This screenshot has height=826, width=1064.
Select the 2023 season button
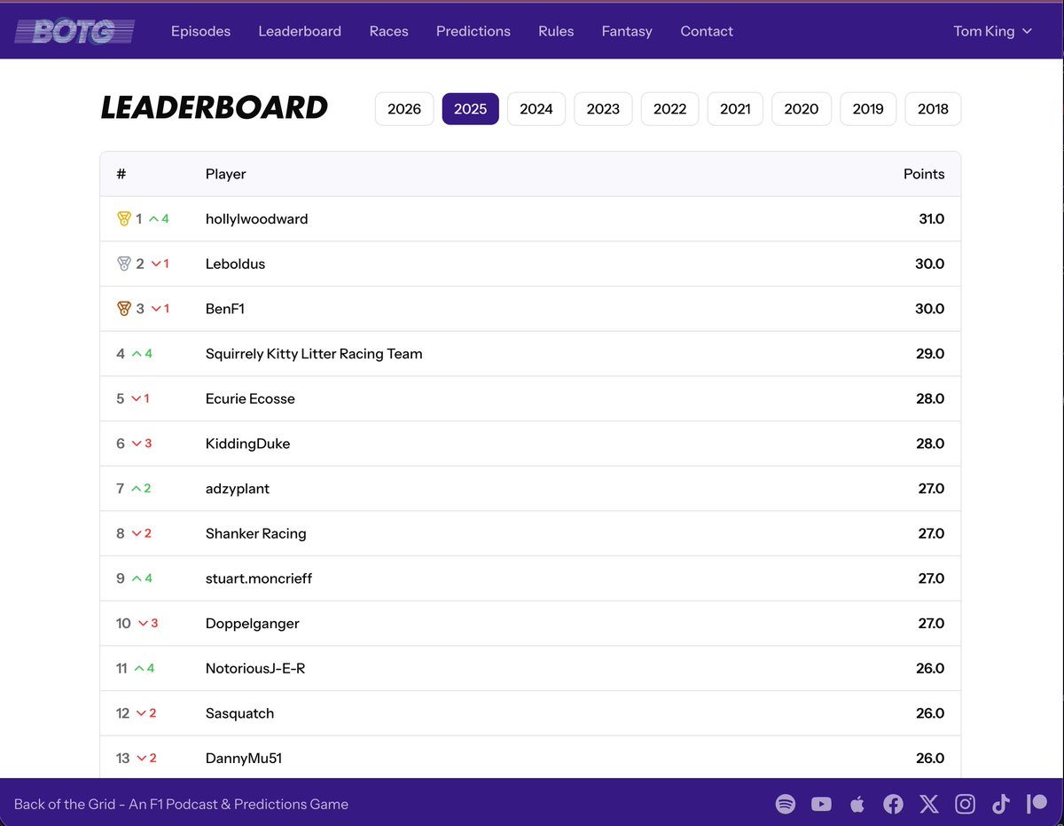click(603, 109)
